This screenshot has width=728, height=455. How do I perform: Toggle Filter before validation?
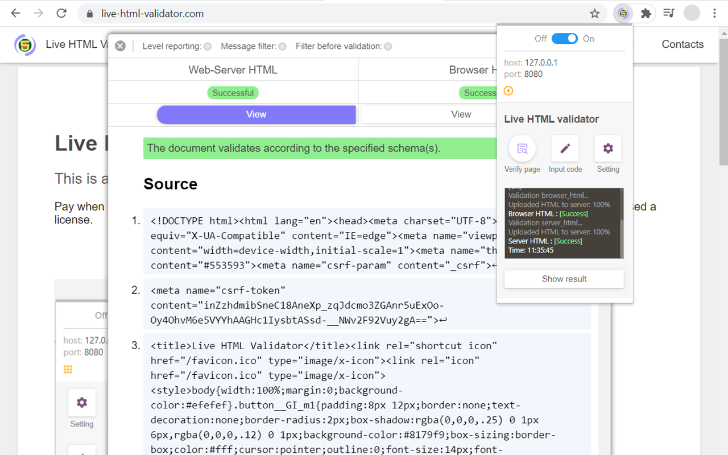click(x=388, y=46)
